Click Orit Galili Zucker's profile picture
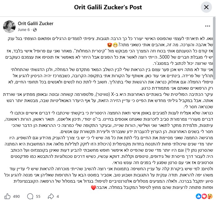This screenshot has width=216, height=200. tap(9, 27)
